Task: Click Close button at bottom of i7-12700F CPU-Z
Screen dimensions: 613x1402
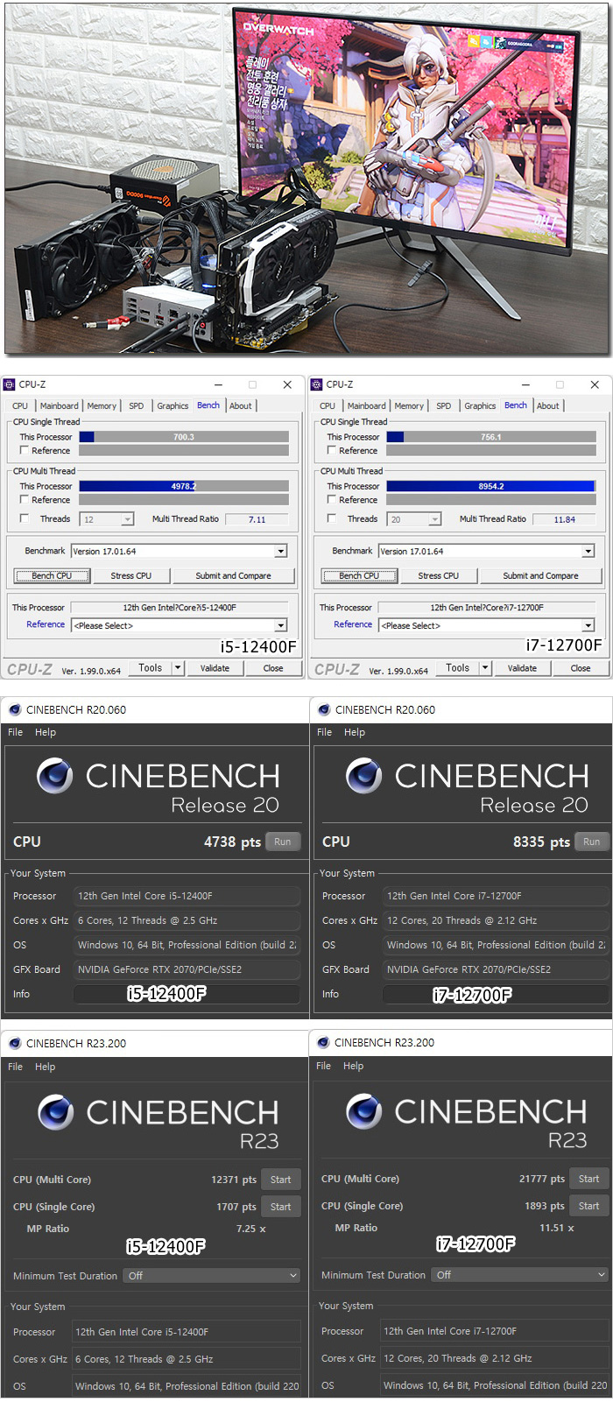Action: [581, 667]
